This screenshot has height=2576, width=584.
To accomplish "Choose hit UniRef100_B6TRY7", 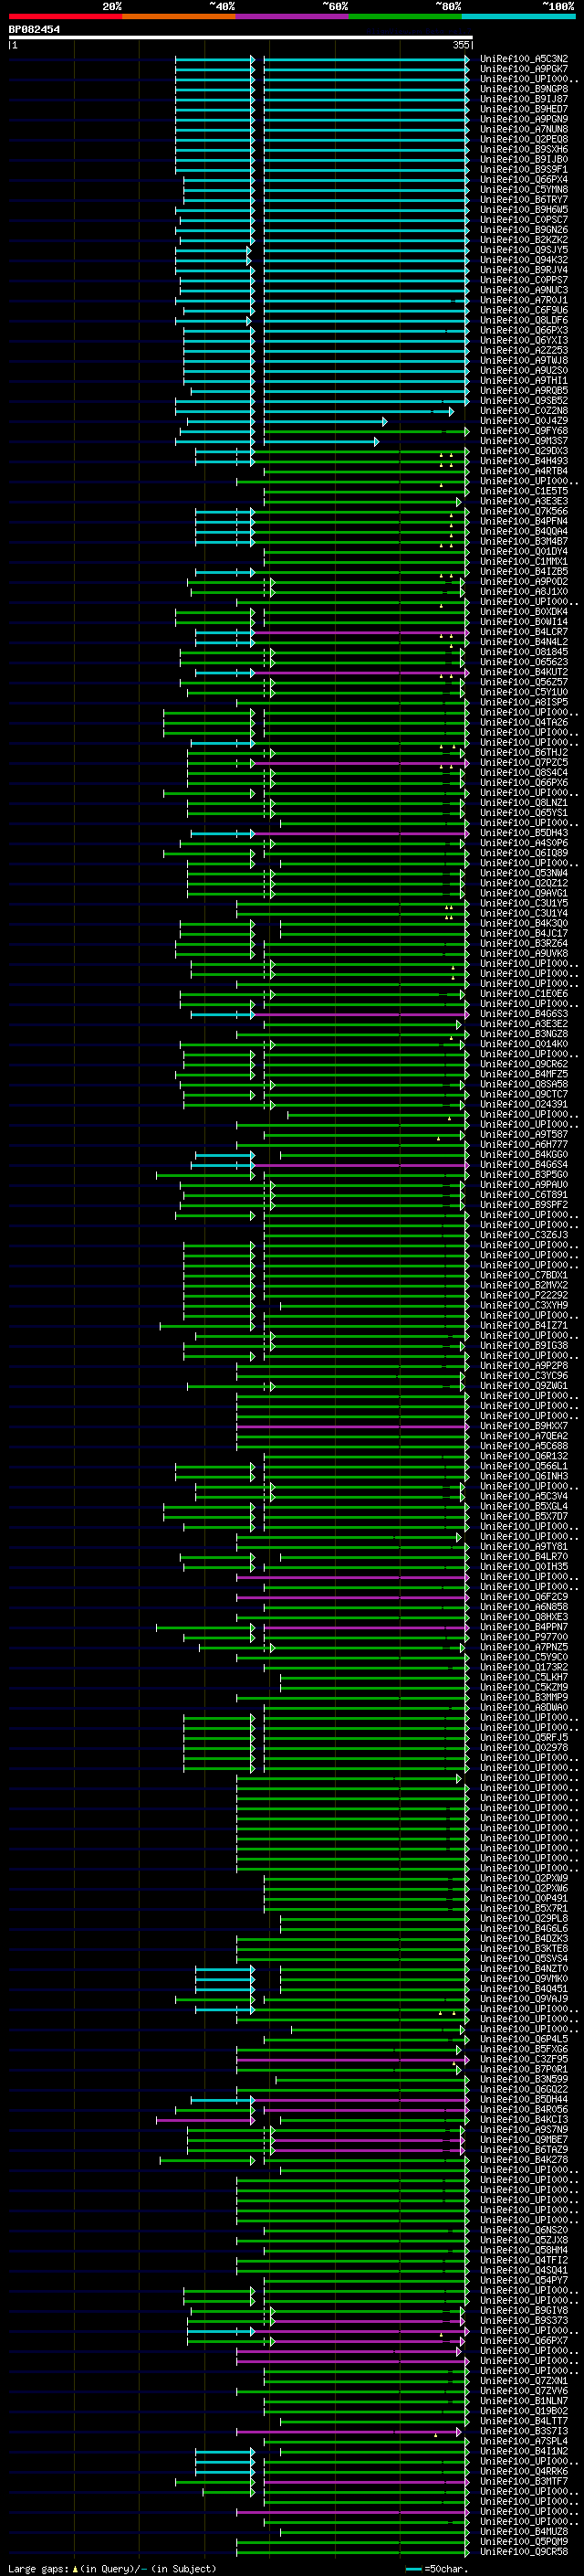I will tap(524, 200).
